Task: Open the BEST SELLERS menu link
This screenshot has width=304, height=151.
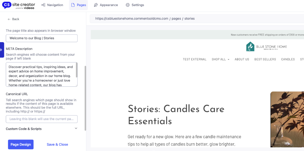Action: (x=265, y=59)
